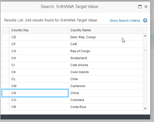This screenshot has width=154, height=122.
Task: Select country key CO
Action: pos(39,100)
